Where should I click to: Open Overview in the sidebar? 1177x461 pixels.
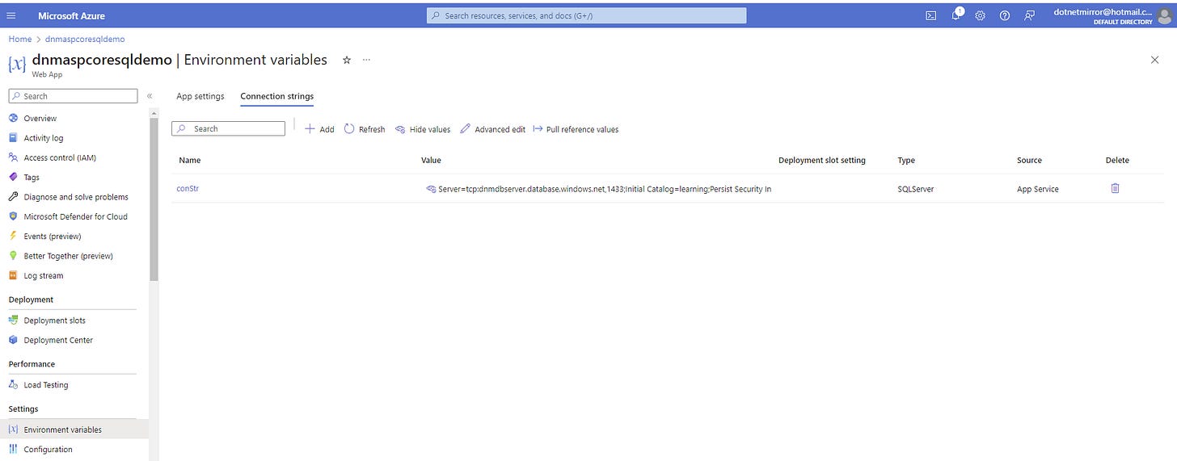40,118
